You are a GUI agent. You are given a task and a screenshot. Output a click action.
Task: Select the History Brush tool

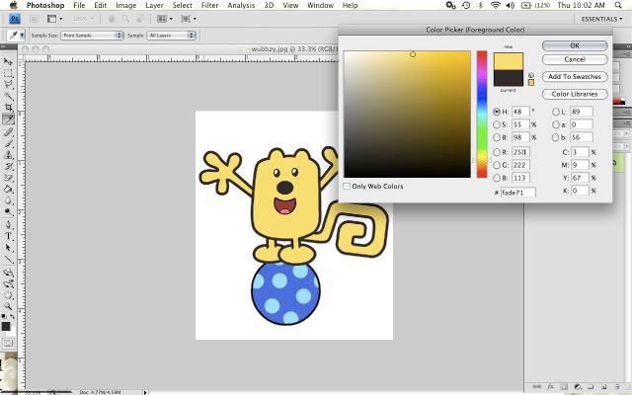click(8, 166)
